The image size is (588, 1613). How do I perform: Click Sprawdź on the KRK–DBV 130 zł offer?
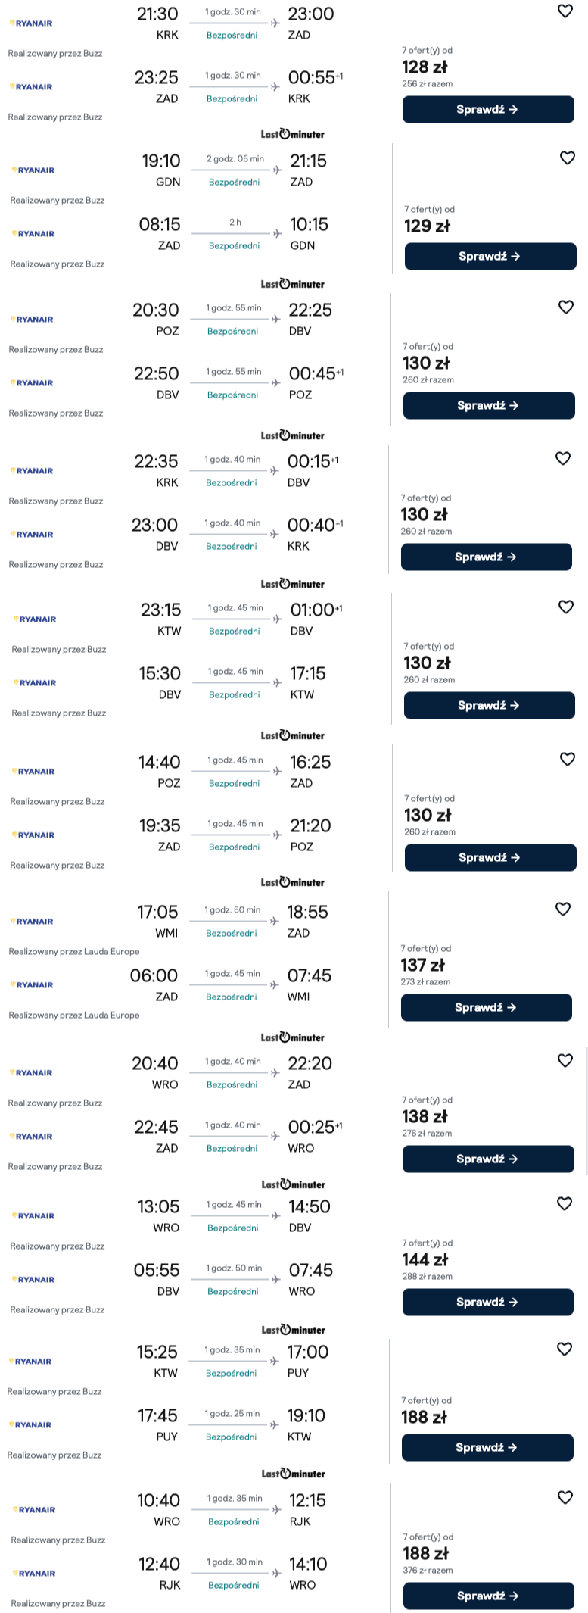(x=486, y=557)
